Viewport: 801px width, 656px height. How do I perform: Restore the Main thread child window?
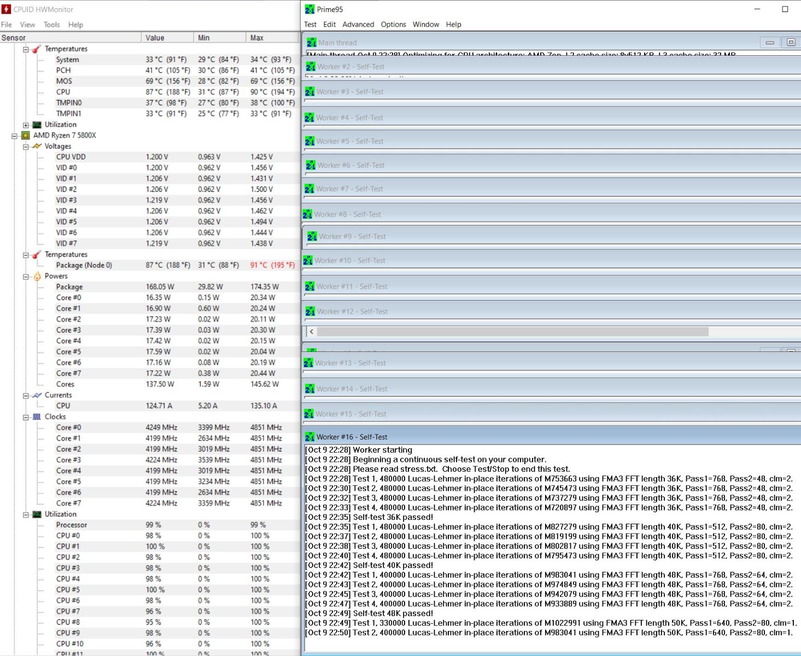(791, 42)
